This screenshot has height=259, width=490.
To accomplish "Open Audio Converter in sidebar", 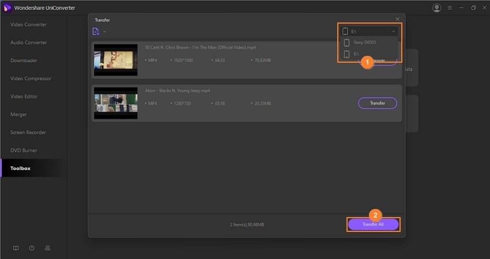I will (x=28, y=43).
